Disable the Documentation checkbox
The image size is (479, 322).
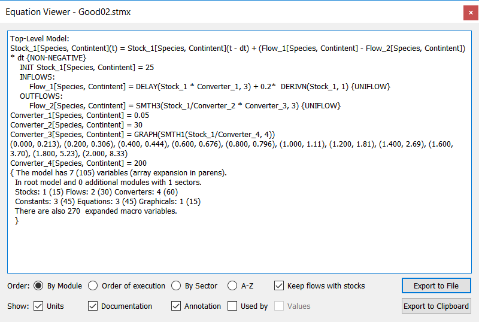(93, 306)
